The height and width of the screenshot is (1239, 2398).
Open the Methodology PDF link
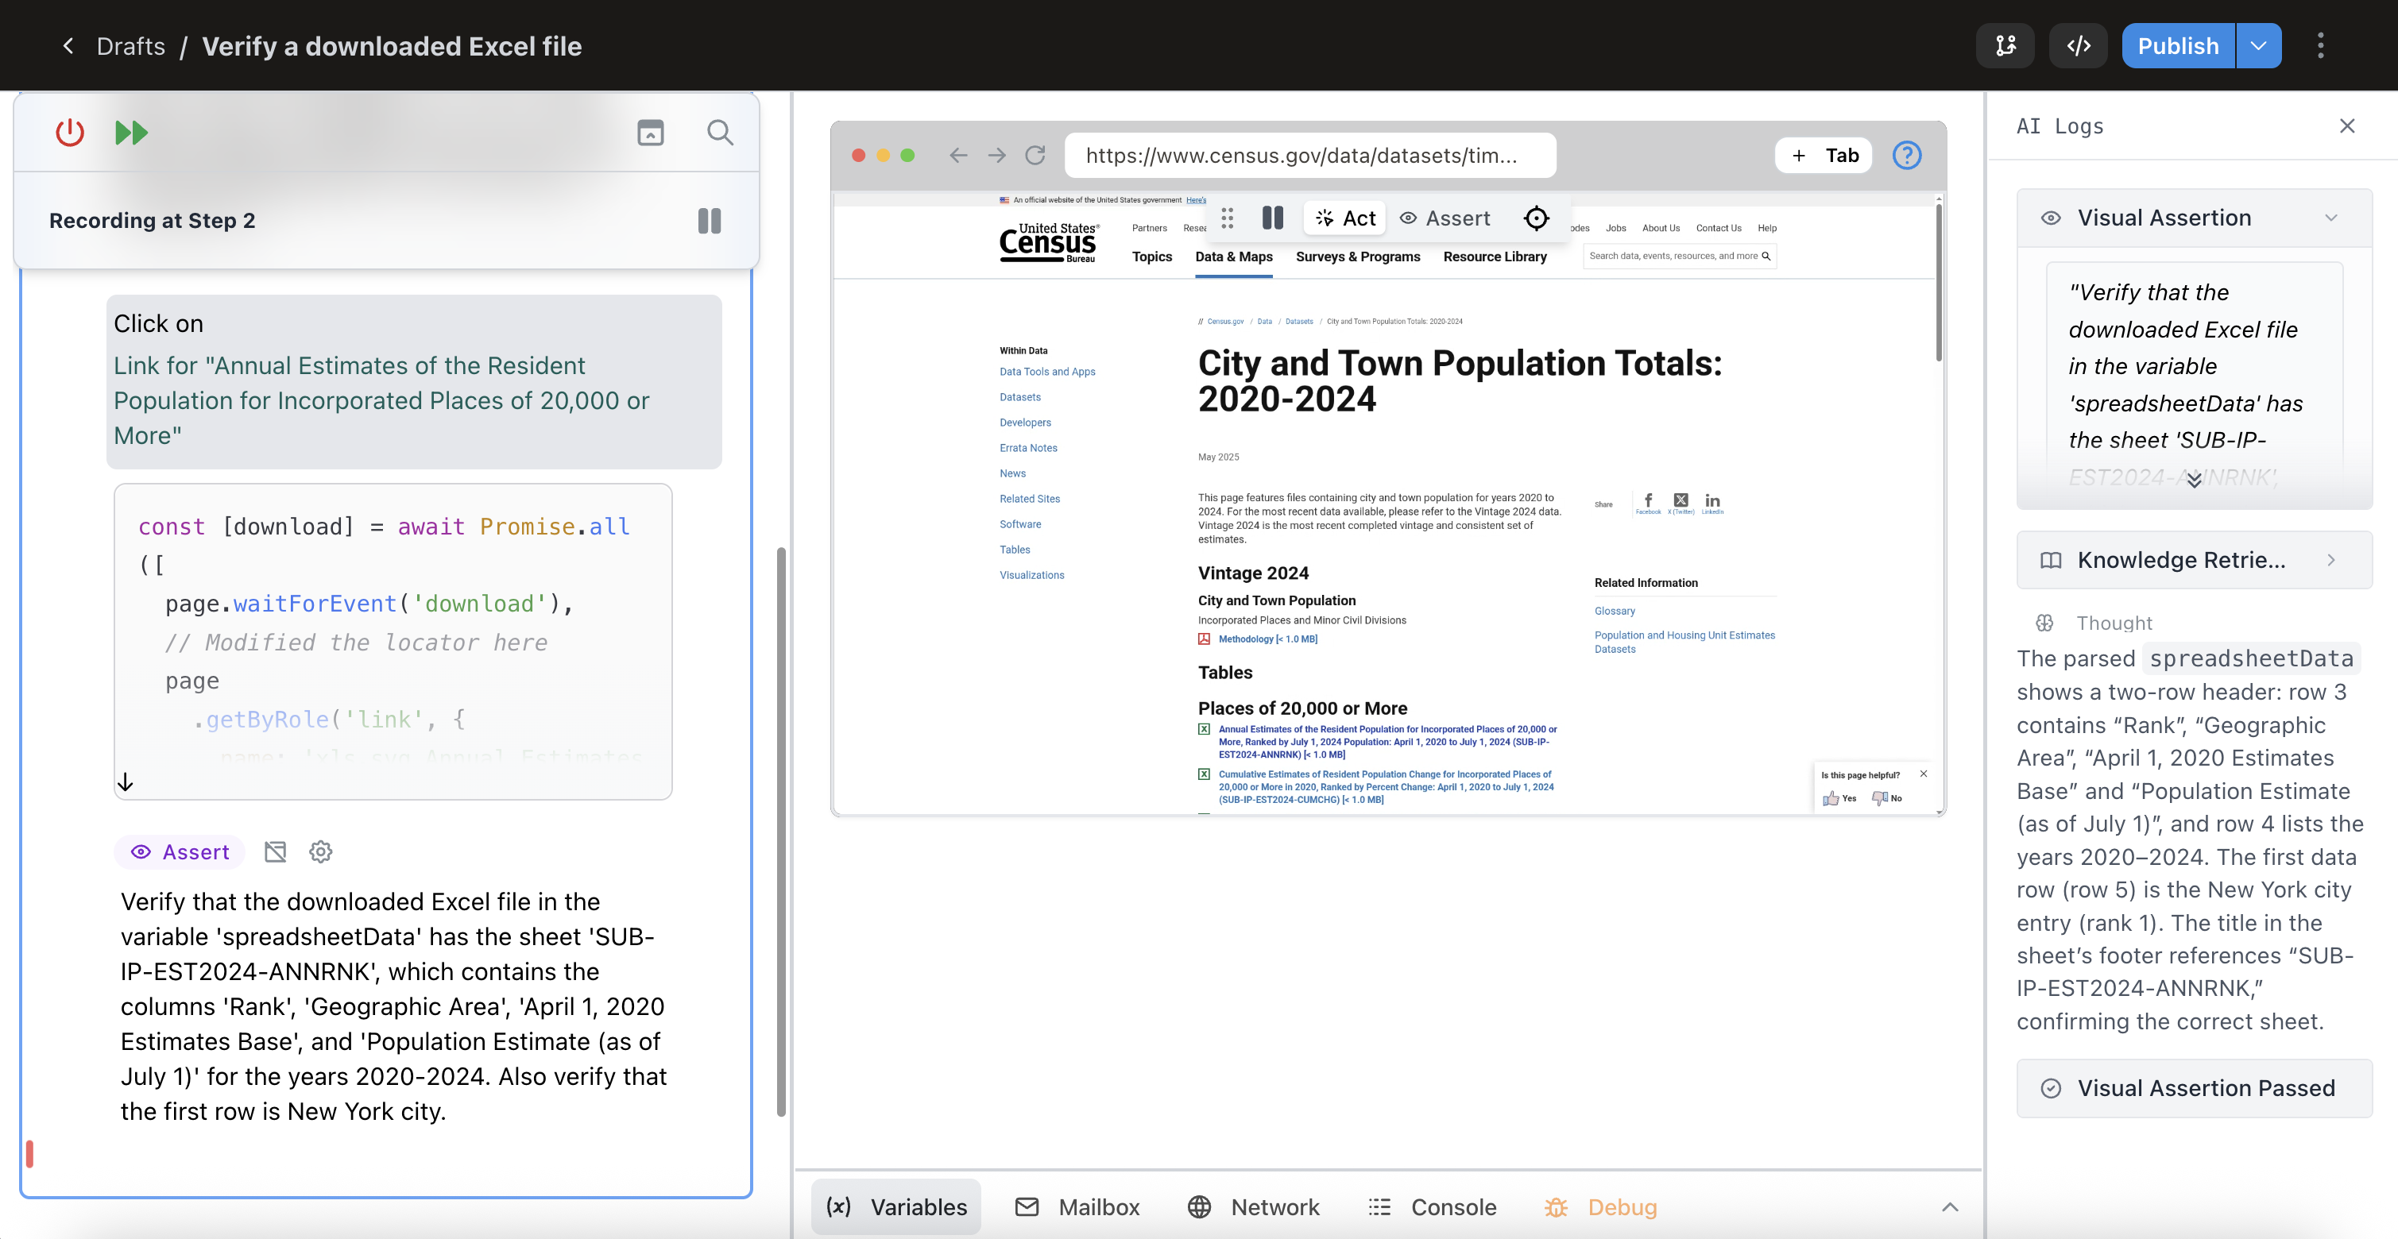(x=1267, y=639)
